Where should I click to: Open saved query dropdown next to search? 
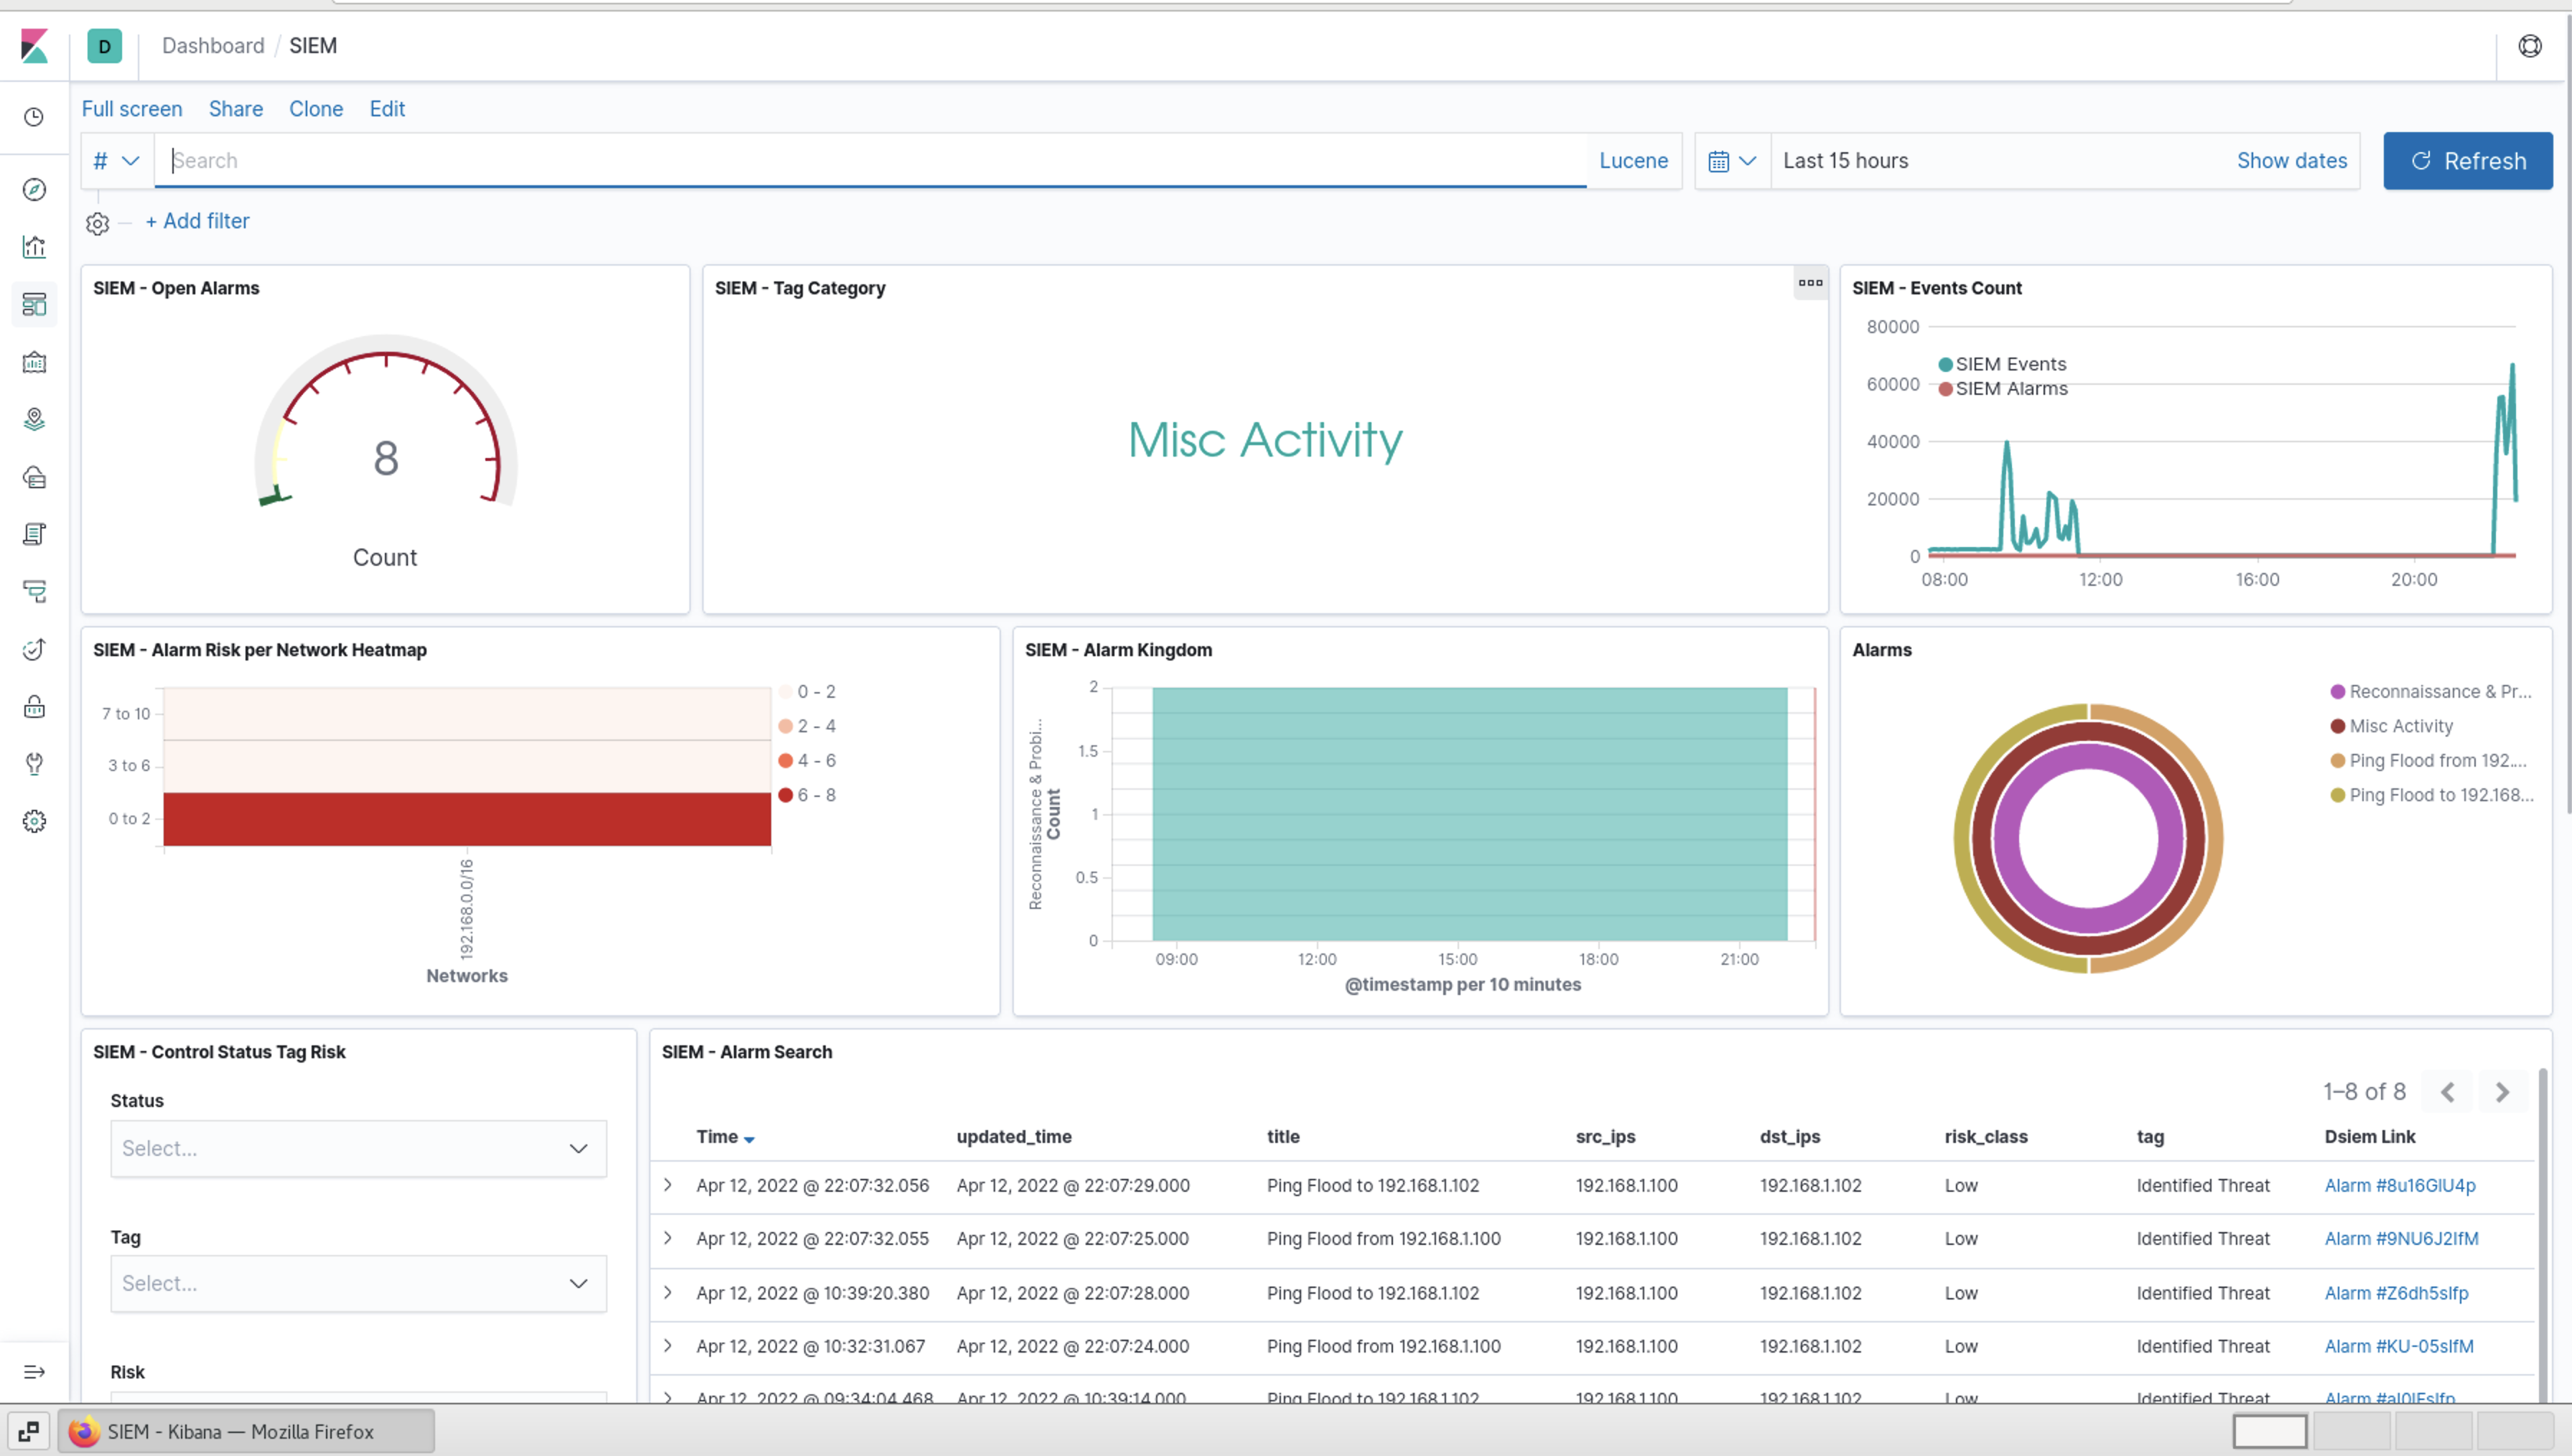117,161
